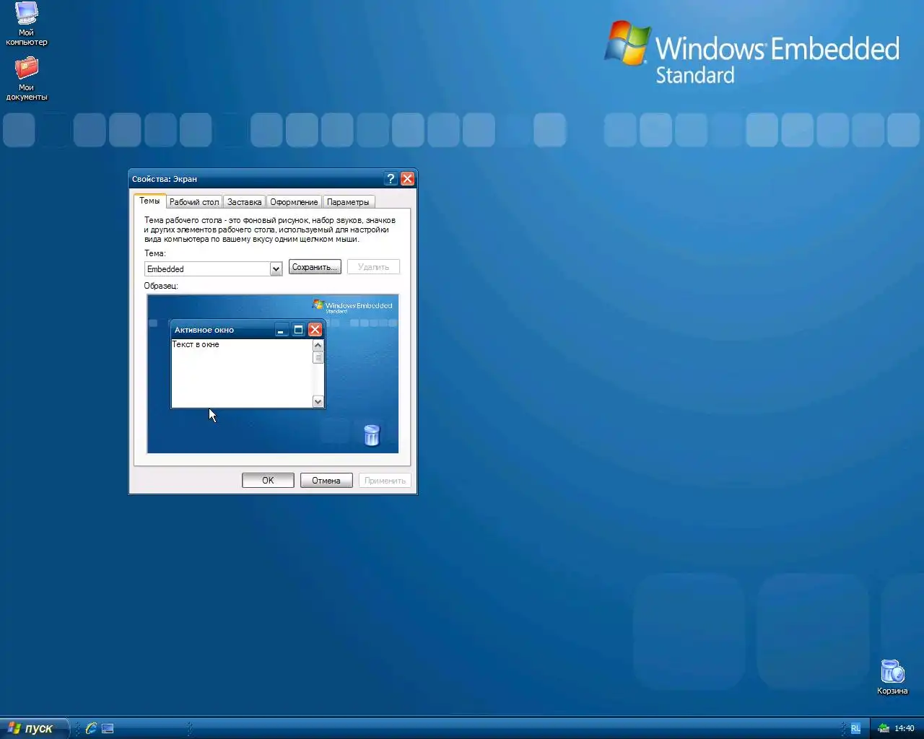Image resolution: width=924 pixels, height=739 pixels.
Task: Open the Заставка tab
Action: 245,202
